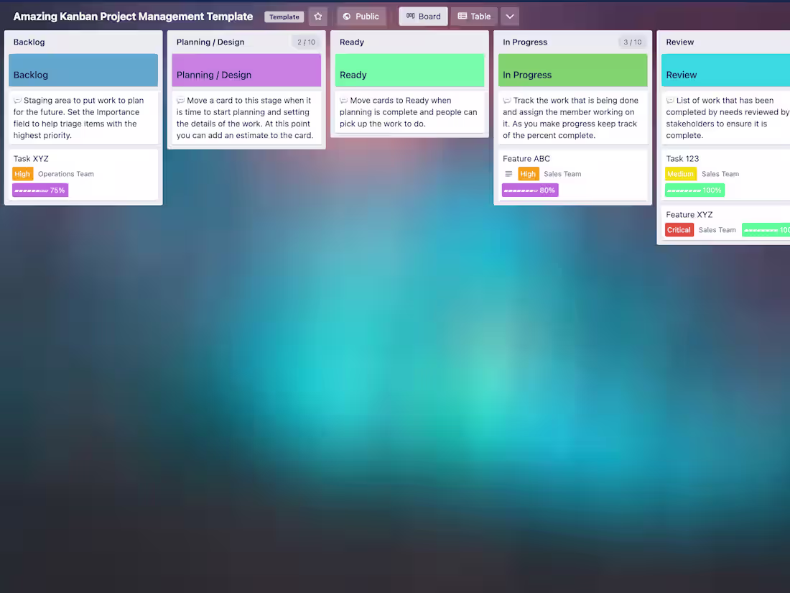Click the Table view grid icon
790x593 pixels.
pyautogui.click(x=462, y=16)
